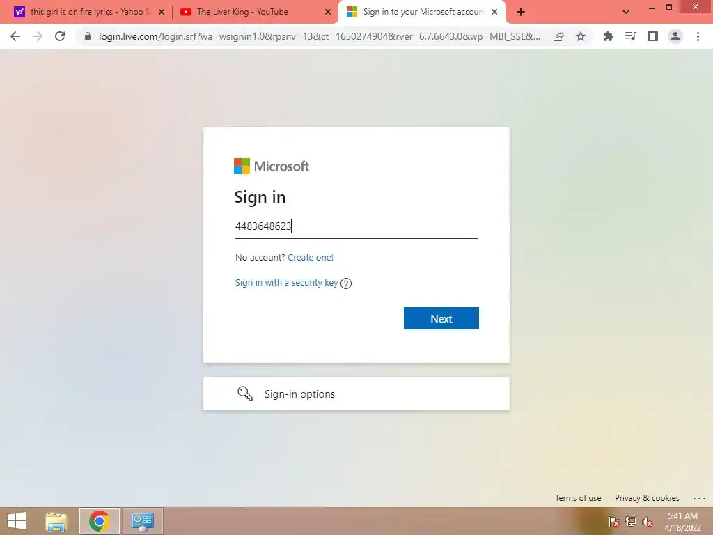Click the Create one! link
This screenshot has height=535, width=713.
311,258
